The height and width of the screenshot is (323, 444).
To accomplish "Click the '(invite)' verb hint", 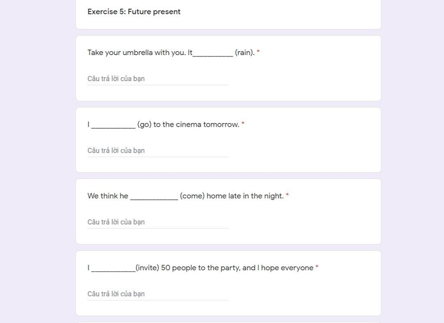I will point(147,268).
